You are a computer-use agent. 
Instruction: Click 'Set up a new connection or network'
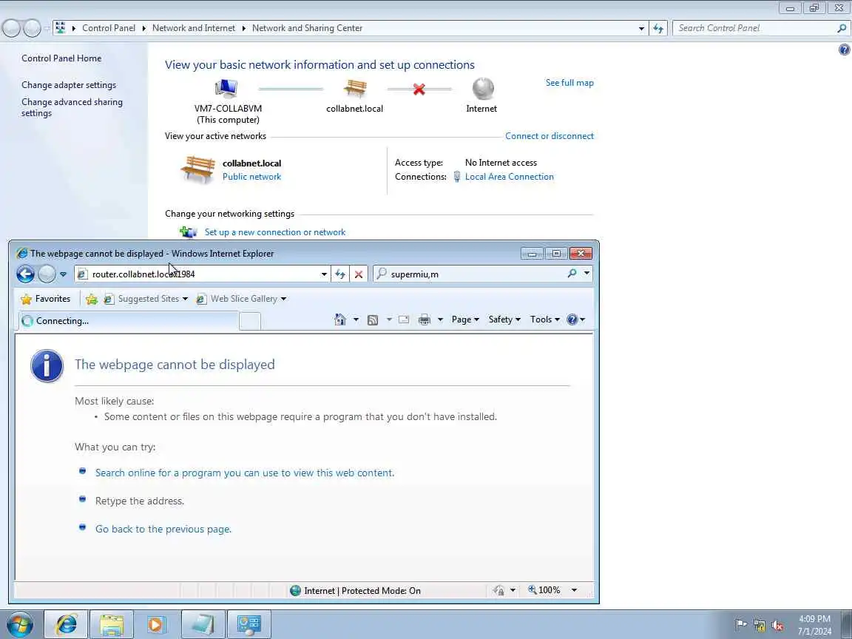tap(275, 232)
